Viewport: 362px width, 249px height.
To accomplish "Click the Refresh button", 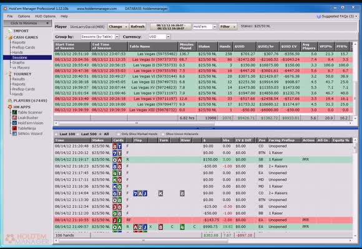I will (137, 27).
